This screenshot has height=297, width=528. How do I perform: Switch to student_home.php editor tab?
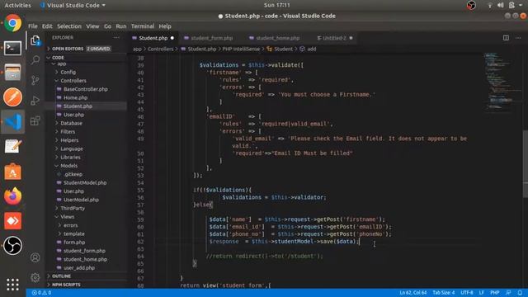pos(277,38)
